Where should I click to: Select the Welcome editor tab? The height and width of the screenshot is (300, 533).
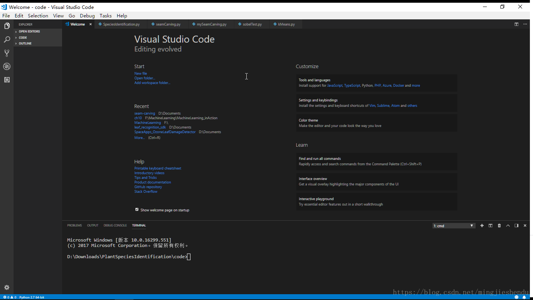tap(78, 24)
